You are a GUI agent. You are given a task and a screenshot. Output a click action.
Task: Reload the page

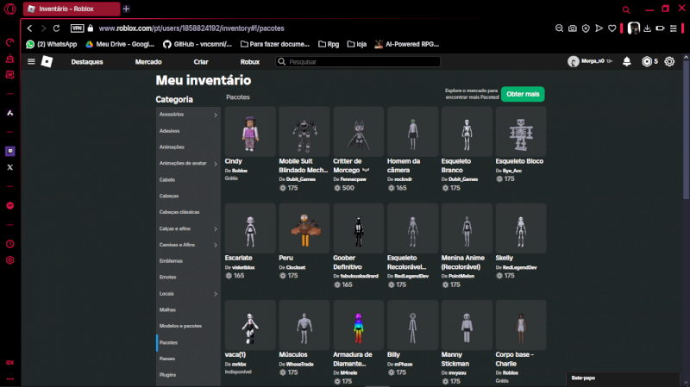point(56,28)
